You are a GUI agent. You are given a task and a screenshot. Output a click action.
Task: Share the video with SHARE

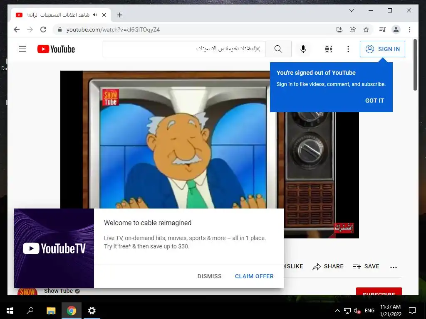point(328,266)
